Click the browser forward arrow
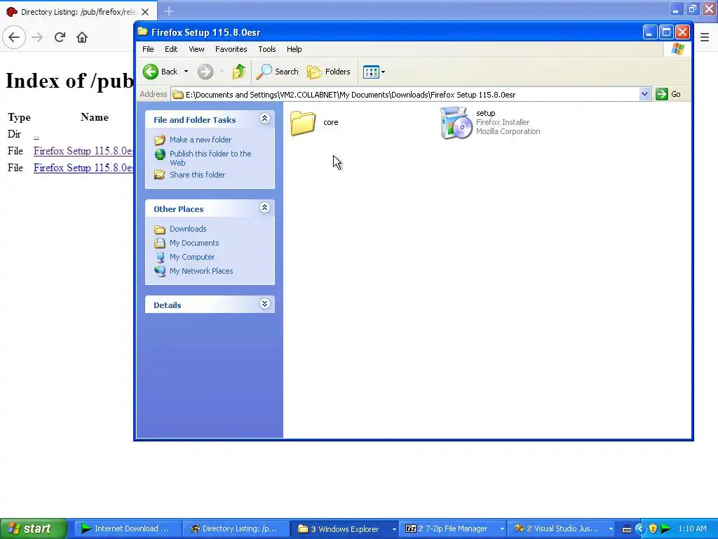 click(37, 37)
